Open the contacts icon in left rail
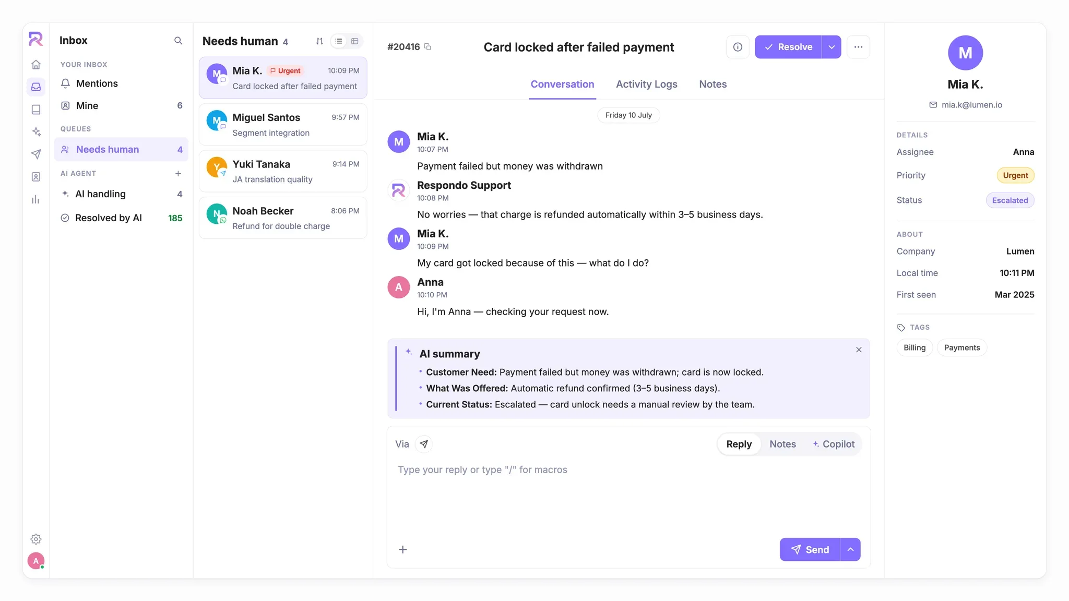This screenshot has width=1069, height=601. tap(36, 177)
